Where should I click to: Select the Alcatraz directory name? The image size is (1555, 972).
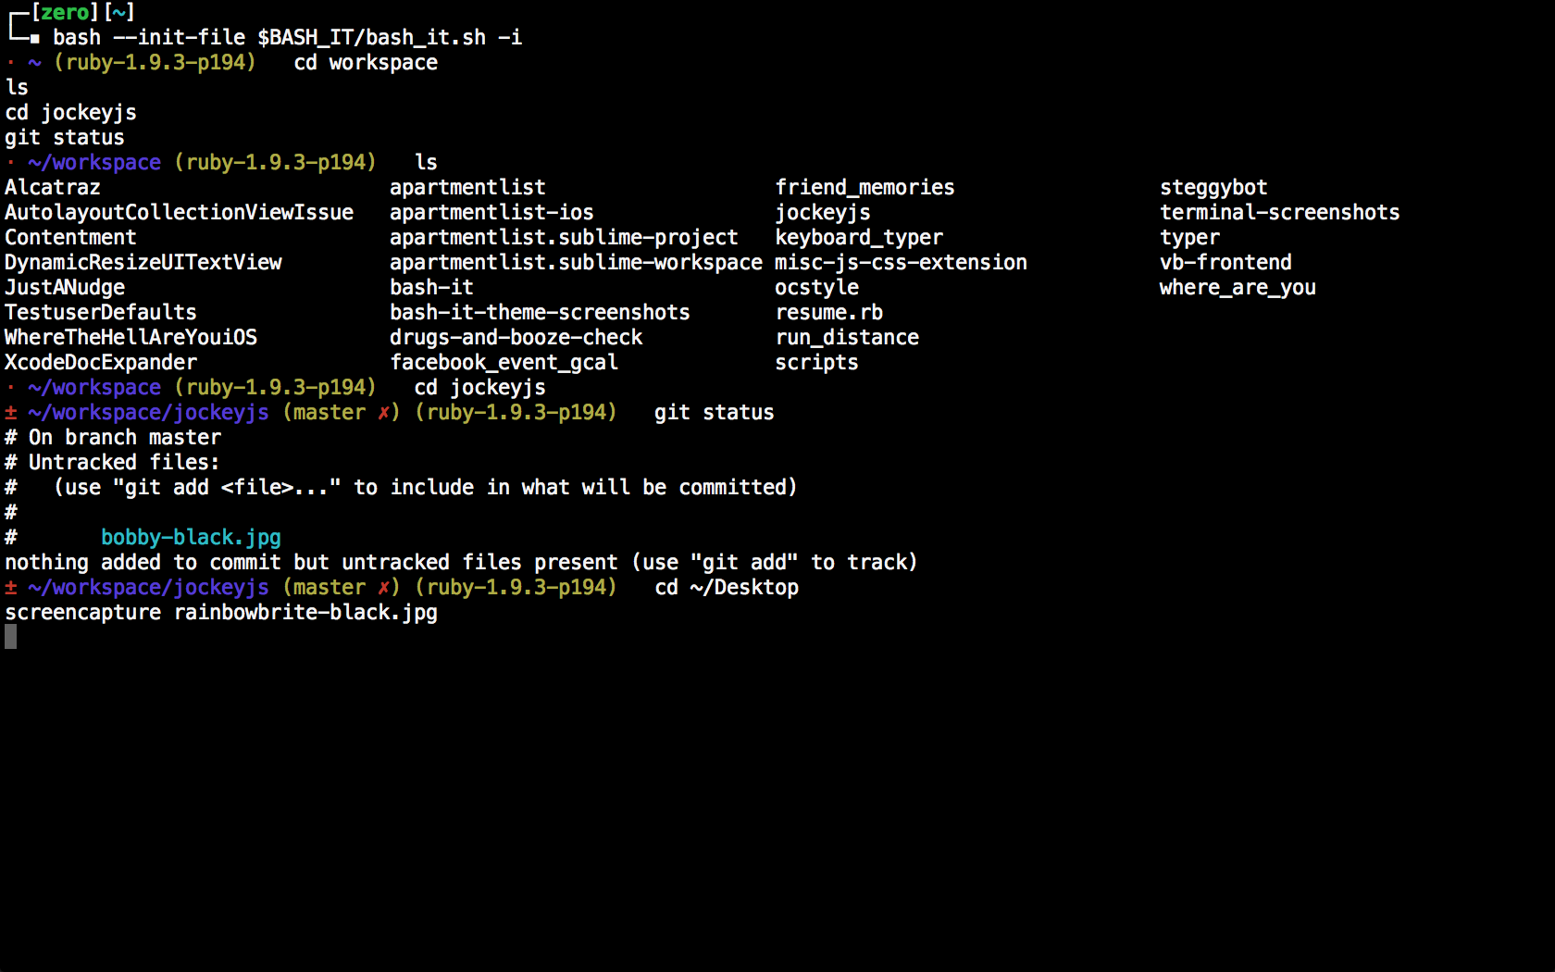[53, 187]
